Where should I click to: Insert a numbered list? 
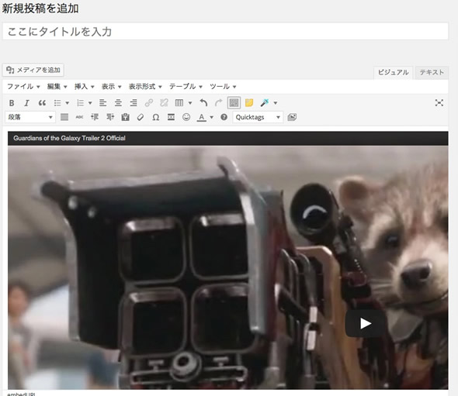click(80, 103)
